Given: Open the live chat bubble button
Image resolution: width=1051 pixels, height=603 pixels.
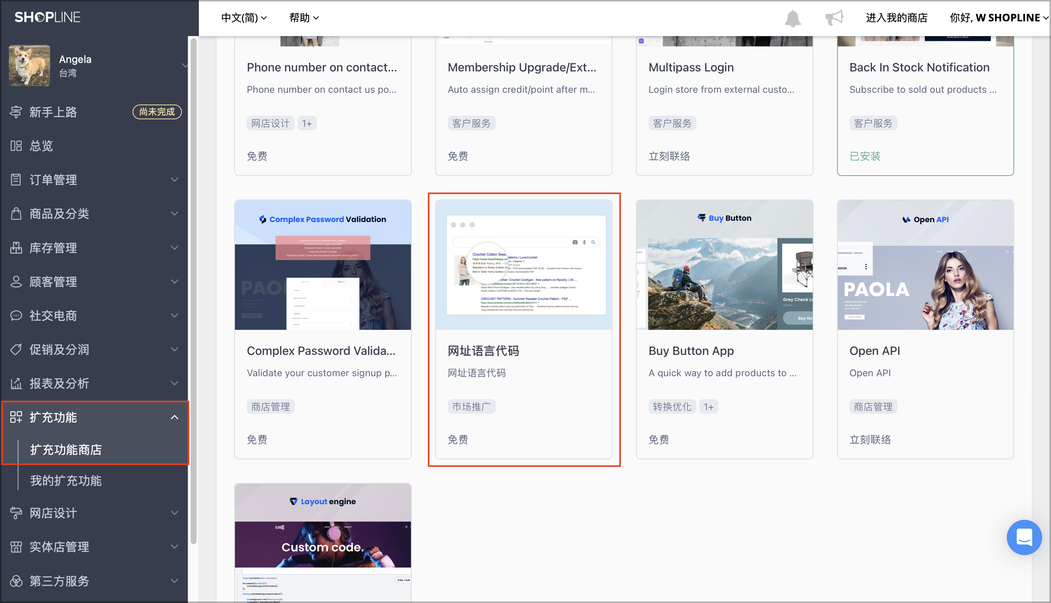Looking at the screenshot, I should (1024, 537).
